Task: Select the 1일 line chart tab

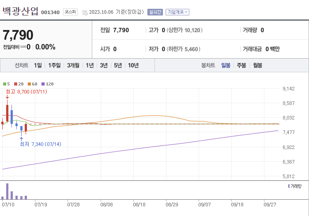Action: [x=38, y=65]
